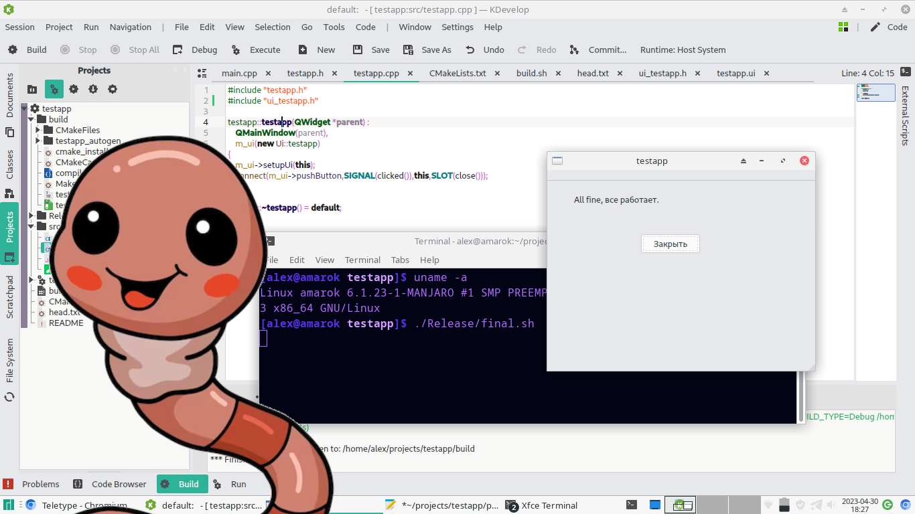Switch to Teletype - Chromium in taskbar
915x514 pixels.
(x=76, y=505)
